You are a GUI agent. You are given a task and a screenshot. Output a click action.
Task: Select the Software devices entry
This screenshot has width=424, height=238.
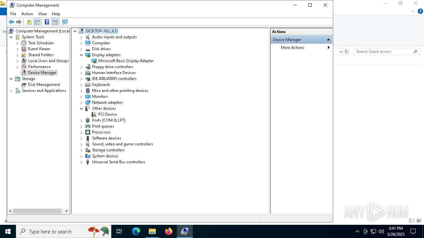(107, 138)
